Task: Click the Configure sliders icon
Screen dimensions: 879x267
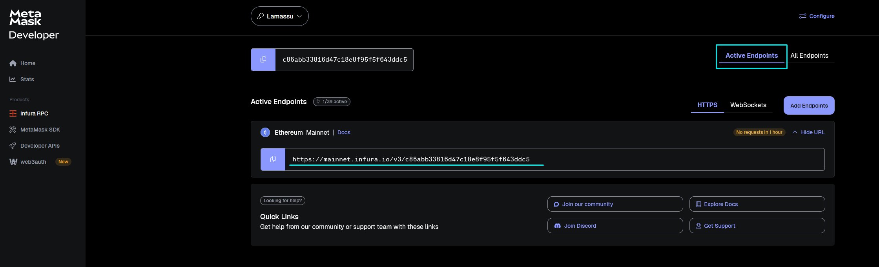Action: (x=803, y=16)
